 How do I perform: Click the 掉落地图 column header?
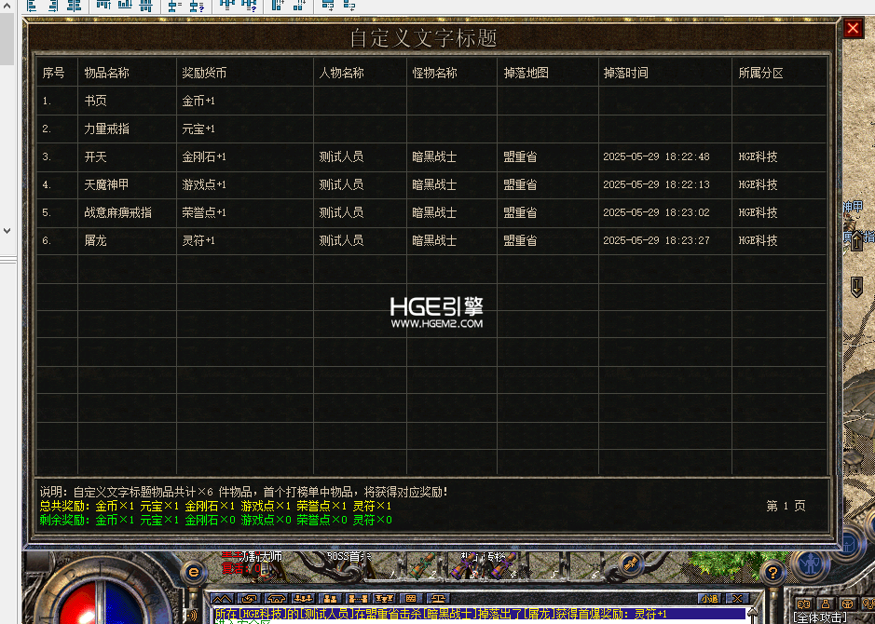click(526, 73)
